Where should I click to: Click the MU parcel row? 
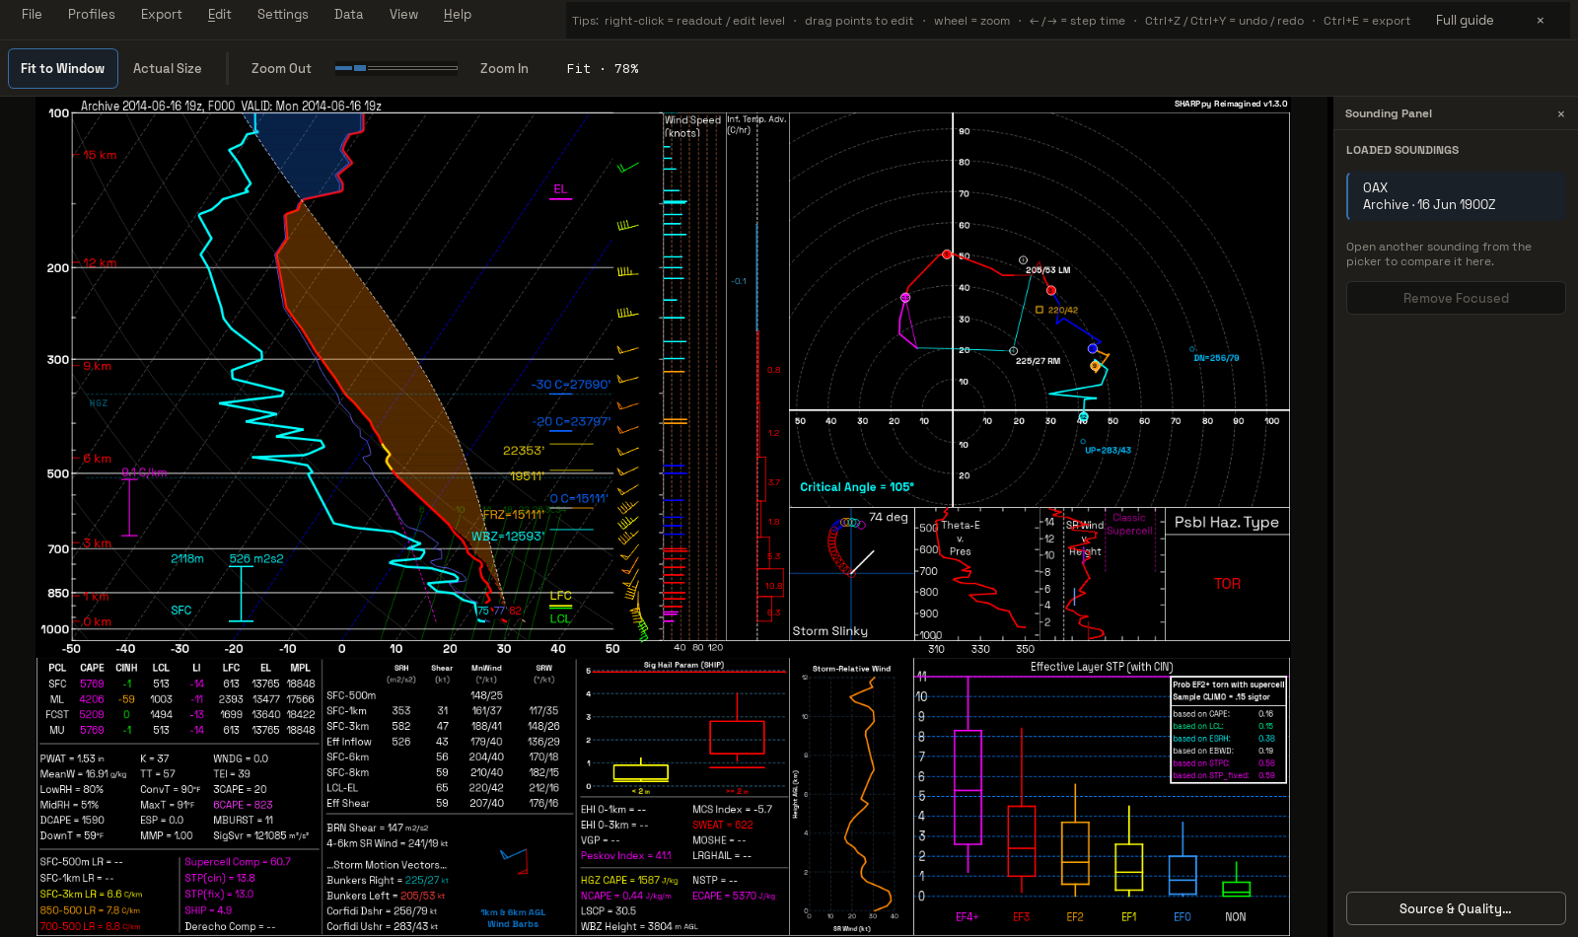(180, 730)
